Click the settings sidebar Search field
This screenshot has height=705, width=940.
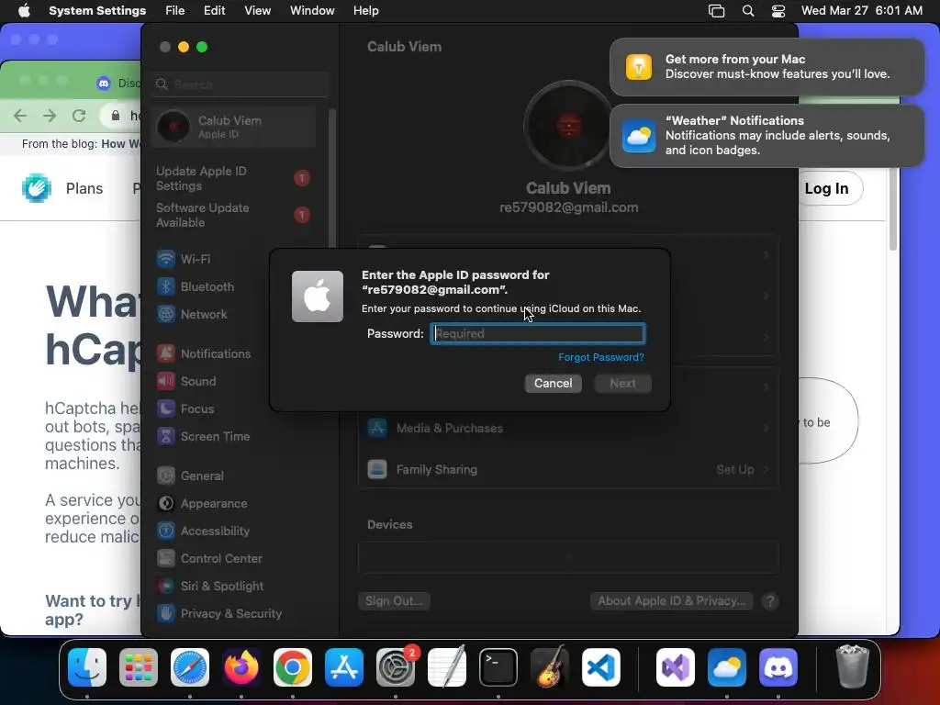point(241,84)
